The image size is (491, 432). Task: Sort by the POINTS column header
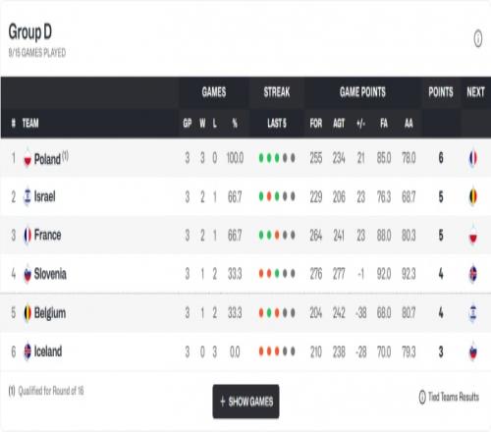click(441, 92)
